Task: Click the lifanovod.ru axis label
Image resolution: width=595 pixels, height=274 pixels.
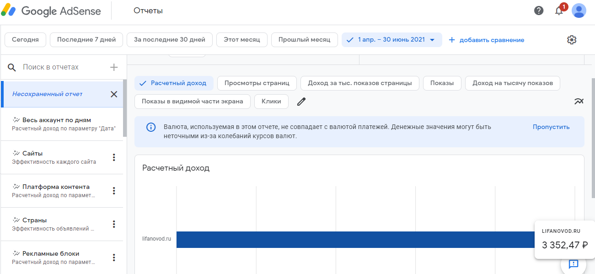Action: 156,239
